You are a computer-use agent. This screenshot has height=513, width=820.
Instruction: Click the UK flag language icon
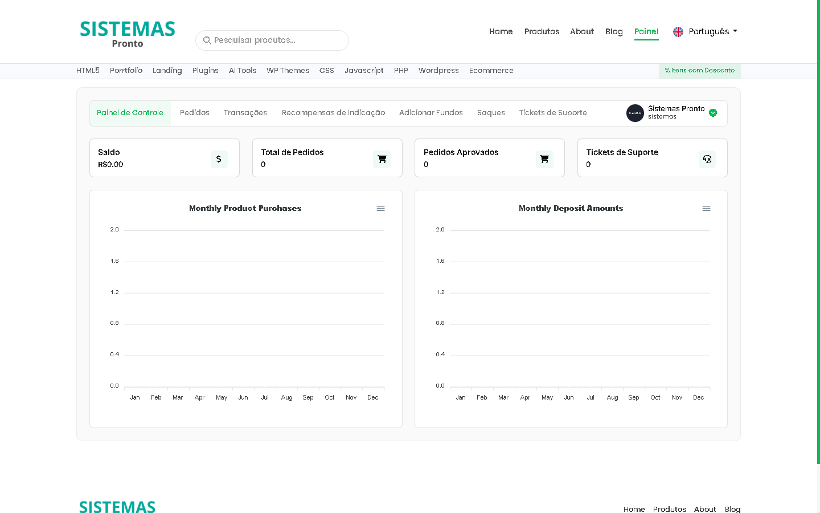678,32
